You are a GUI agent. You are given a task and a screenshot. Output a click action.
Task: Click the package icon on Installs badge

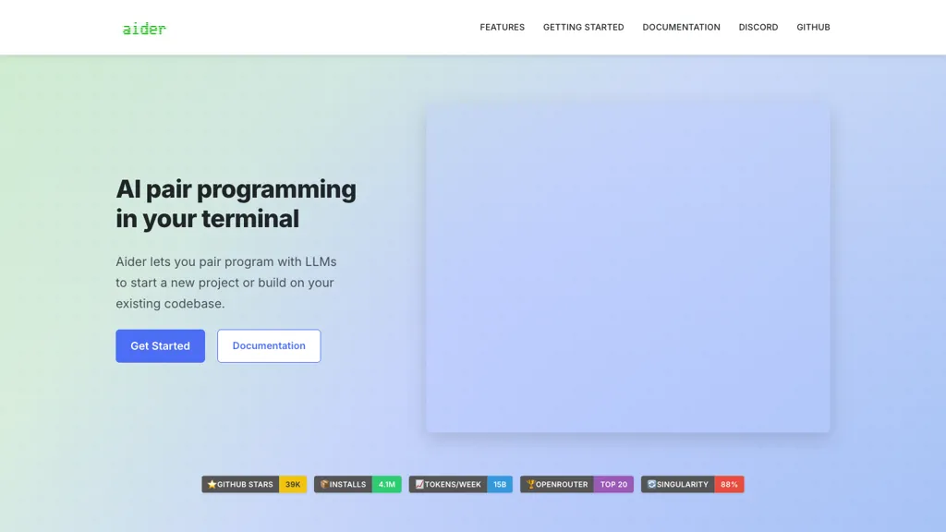tap(324, 484)
